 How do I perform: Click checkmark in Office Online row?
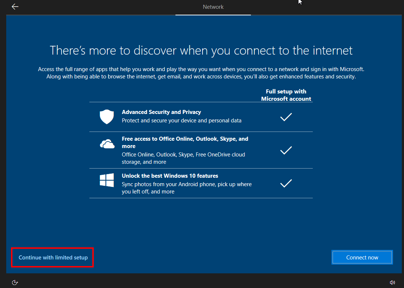coord(286,150)
